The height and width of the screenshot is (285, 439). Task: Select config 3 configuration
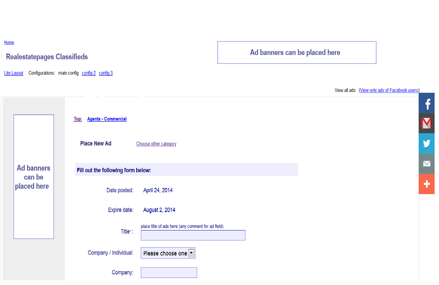point(106,73)
